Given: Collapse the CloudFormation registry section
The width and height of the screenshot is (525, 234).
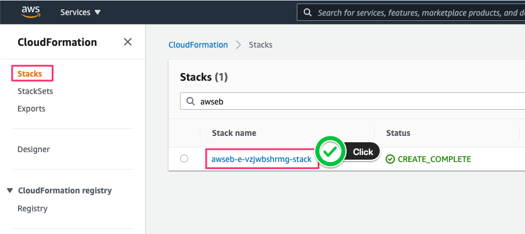Looking at the screenshot, I should [x=10, y=190].
